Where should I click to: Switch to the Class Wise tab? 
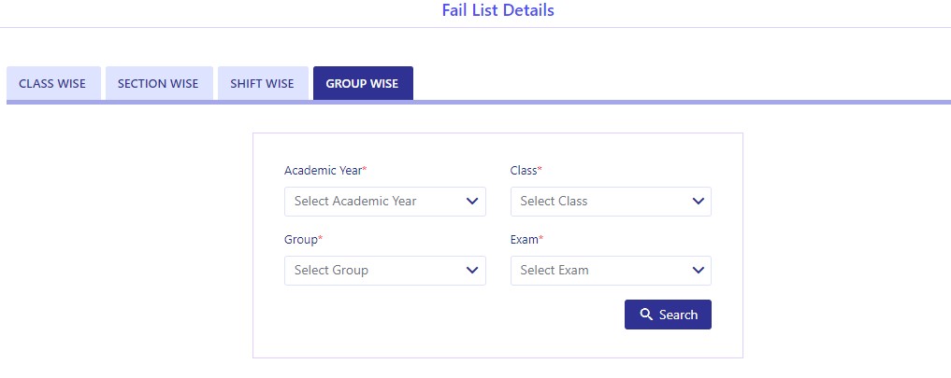coord(54,83)
